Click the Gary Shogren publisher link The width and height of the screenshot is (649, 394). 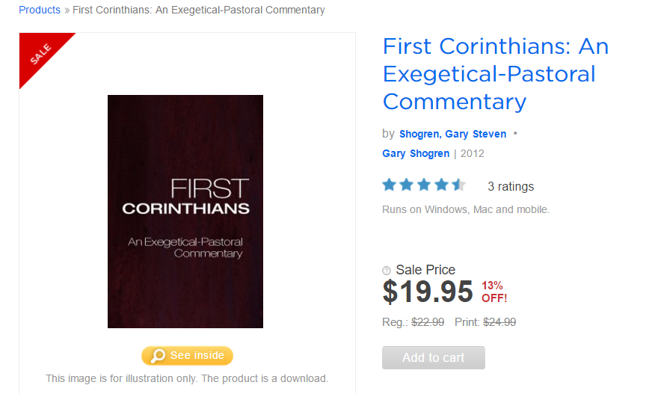(x=416, y=153)
